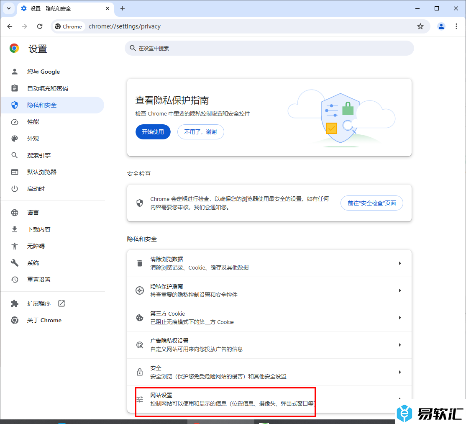Screen dimensions: 466x424
Task: Click the wrench icon beside 系统
Action: 15,263
